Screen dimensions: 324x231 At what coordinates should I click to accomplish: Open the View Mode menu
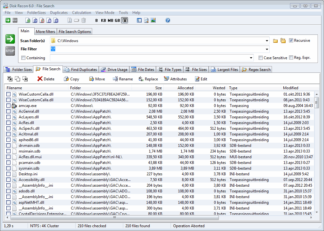105,13
